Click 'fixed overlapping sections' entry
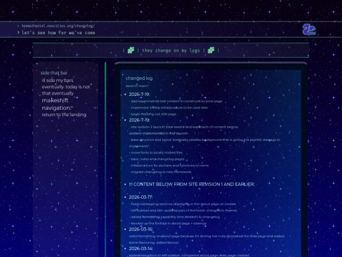 tap(182, 204)
